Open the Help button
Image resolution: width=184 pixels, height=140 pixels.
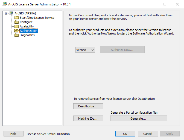click(13, 134)
